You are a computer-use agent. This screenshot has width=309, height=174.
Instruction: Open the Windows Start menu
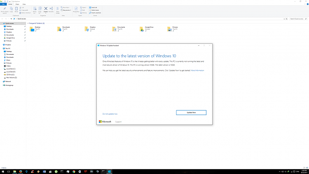[x=3, y=172]
